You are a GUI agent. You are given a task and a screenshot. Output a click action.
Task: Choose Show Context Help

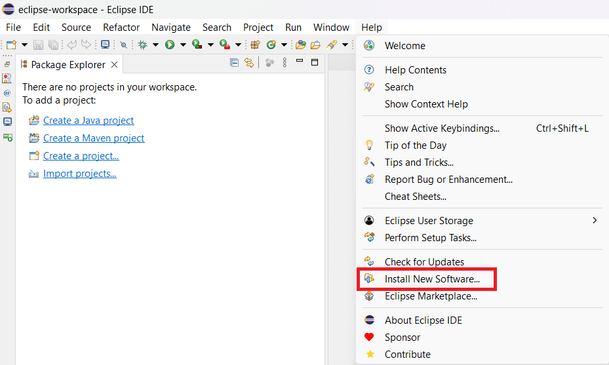click(482, 104)
